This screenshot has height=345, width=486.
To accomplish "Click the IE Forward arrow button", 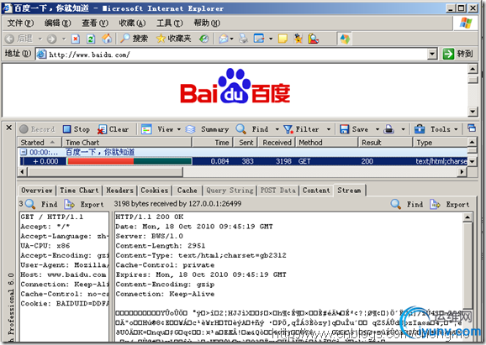I will (x=51, y=39).
